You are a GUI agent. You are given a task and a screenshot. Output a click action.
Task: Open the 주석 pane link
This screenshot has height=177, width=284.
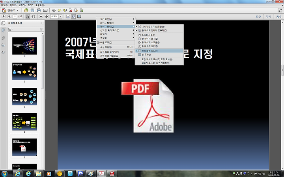pyautogui.click(x=269, y=17)
